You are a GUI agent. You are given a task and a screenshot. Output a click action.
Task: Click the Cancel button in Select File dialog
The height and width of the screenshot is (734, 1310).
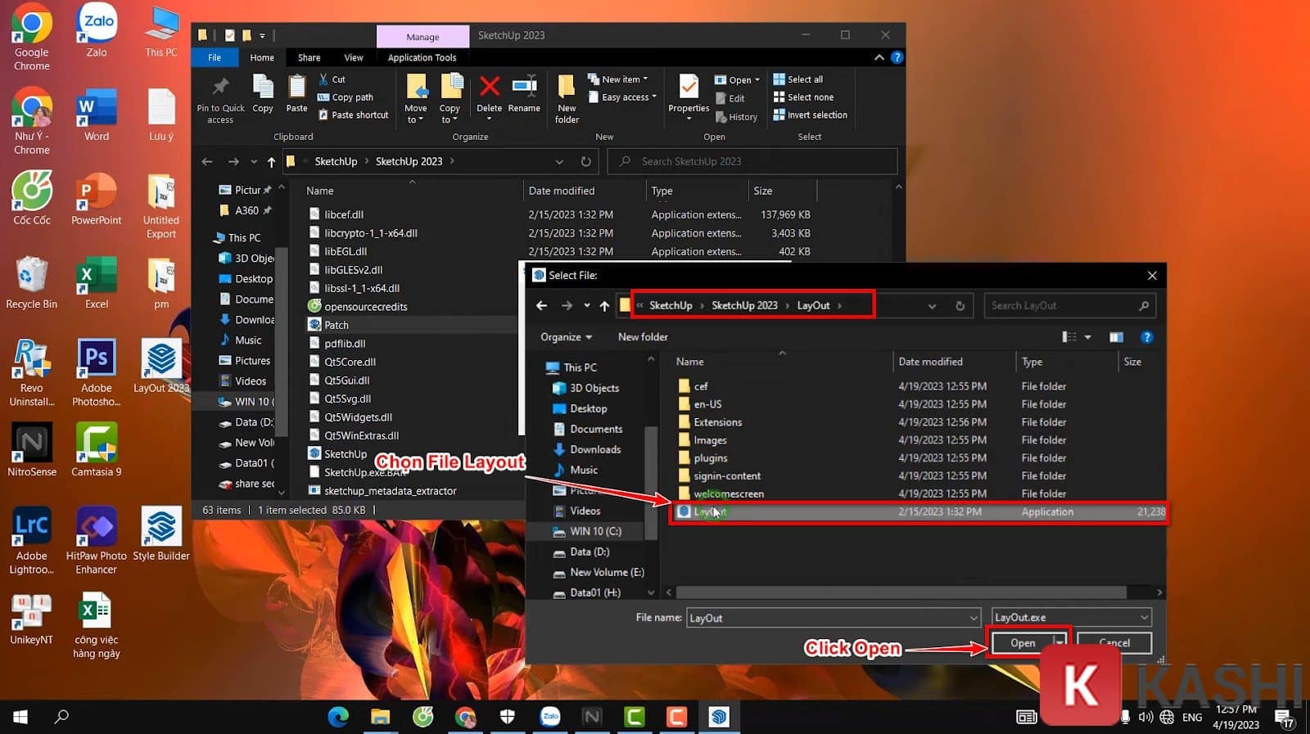click(1114, 643)
